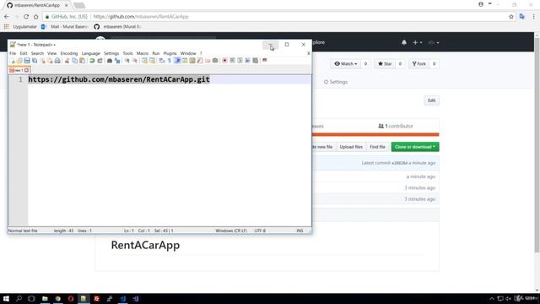Open the Windows Start menu
This screenshot has width=540, height=304.
[x=6, y=298]
